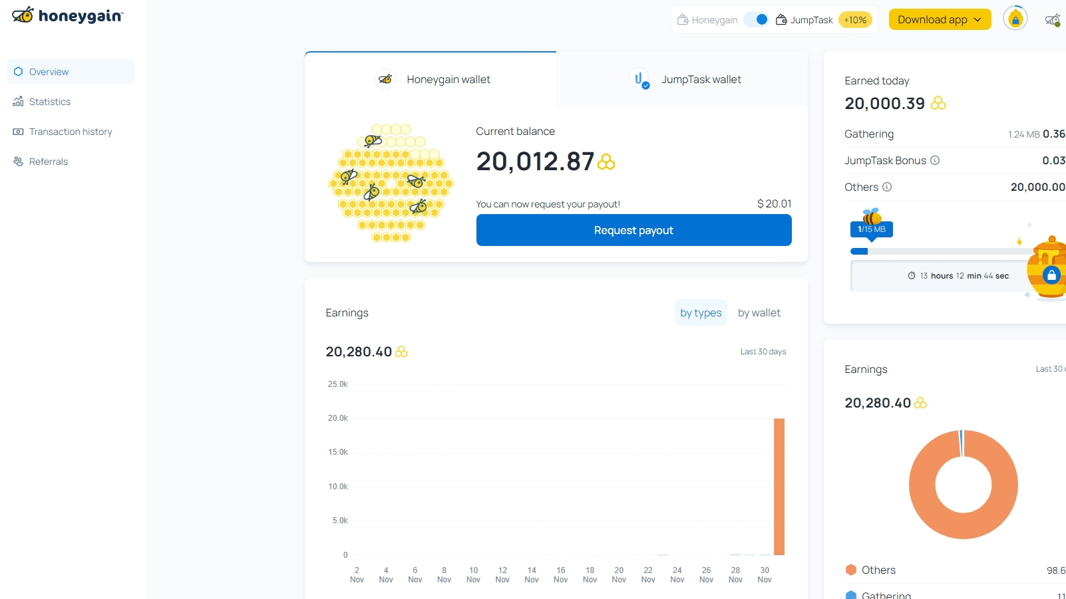Viewport: 1066px width, 599px height.
Task: Expand the Download app dropdown
Action: (940, 19)
